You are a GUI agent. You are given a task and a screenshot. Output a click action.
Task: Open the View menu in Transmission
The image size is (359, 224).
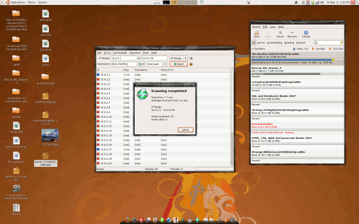click(x=273, y=27)
